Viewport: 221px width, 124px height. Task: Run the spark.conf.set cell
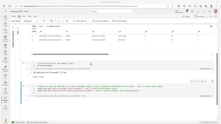[23, 86]
